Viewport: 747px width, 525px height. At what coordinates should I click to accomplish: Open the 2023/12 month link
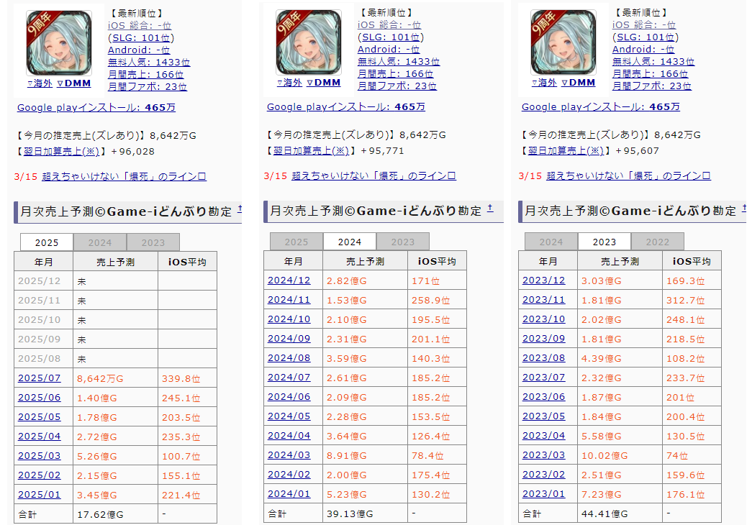543,280
